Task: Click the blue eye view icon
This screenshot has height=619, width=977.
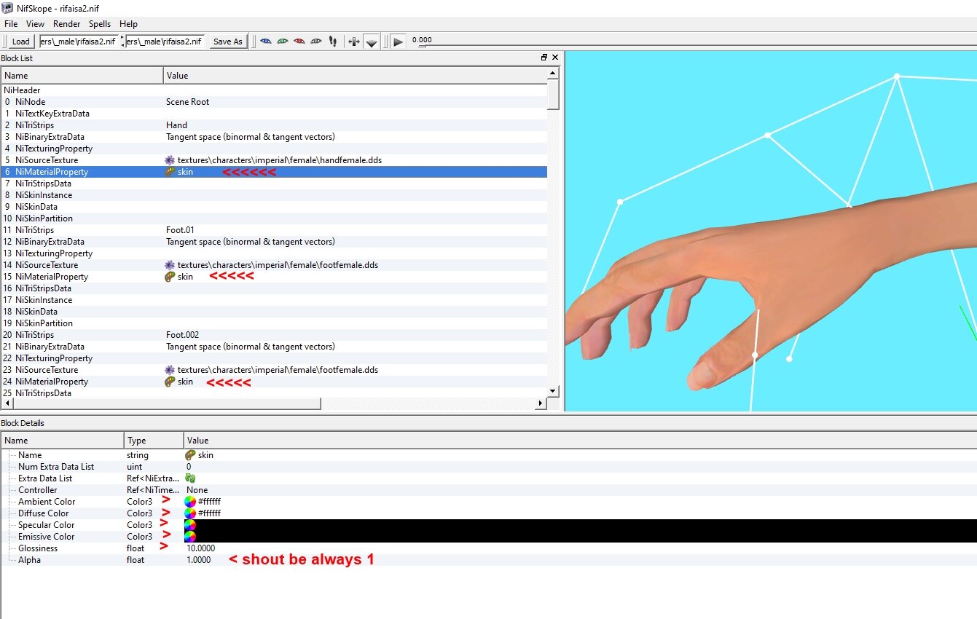Action: [x=265, y=42]
